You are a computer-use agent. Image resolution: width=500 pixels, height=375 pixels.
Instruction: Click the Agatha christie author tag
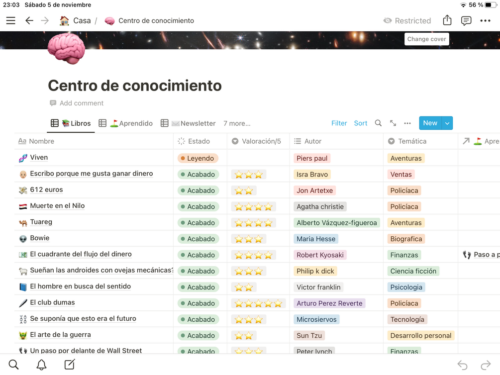pyautogui.click(x=320, y=206)
